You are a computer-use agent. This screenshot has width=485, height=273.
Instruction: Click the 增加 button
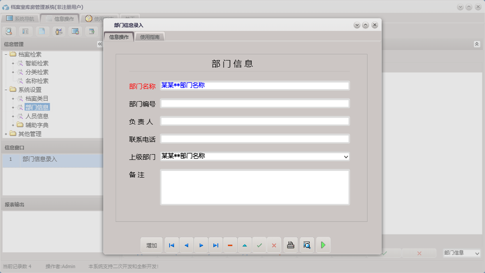coord(152,245)
